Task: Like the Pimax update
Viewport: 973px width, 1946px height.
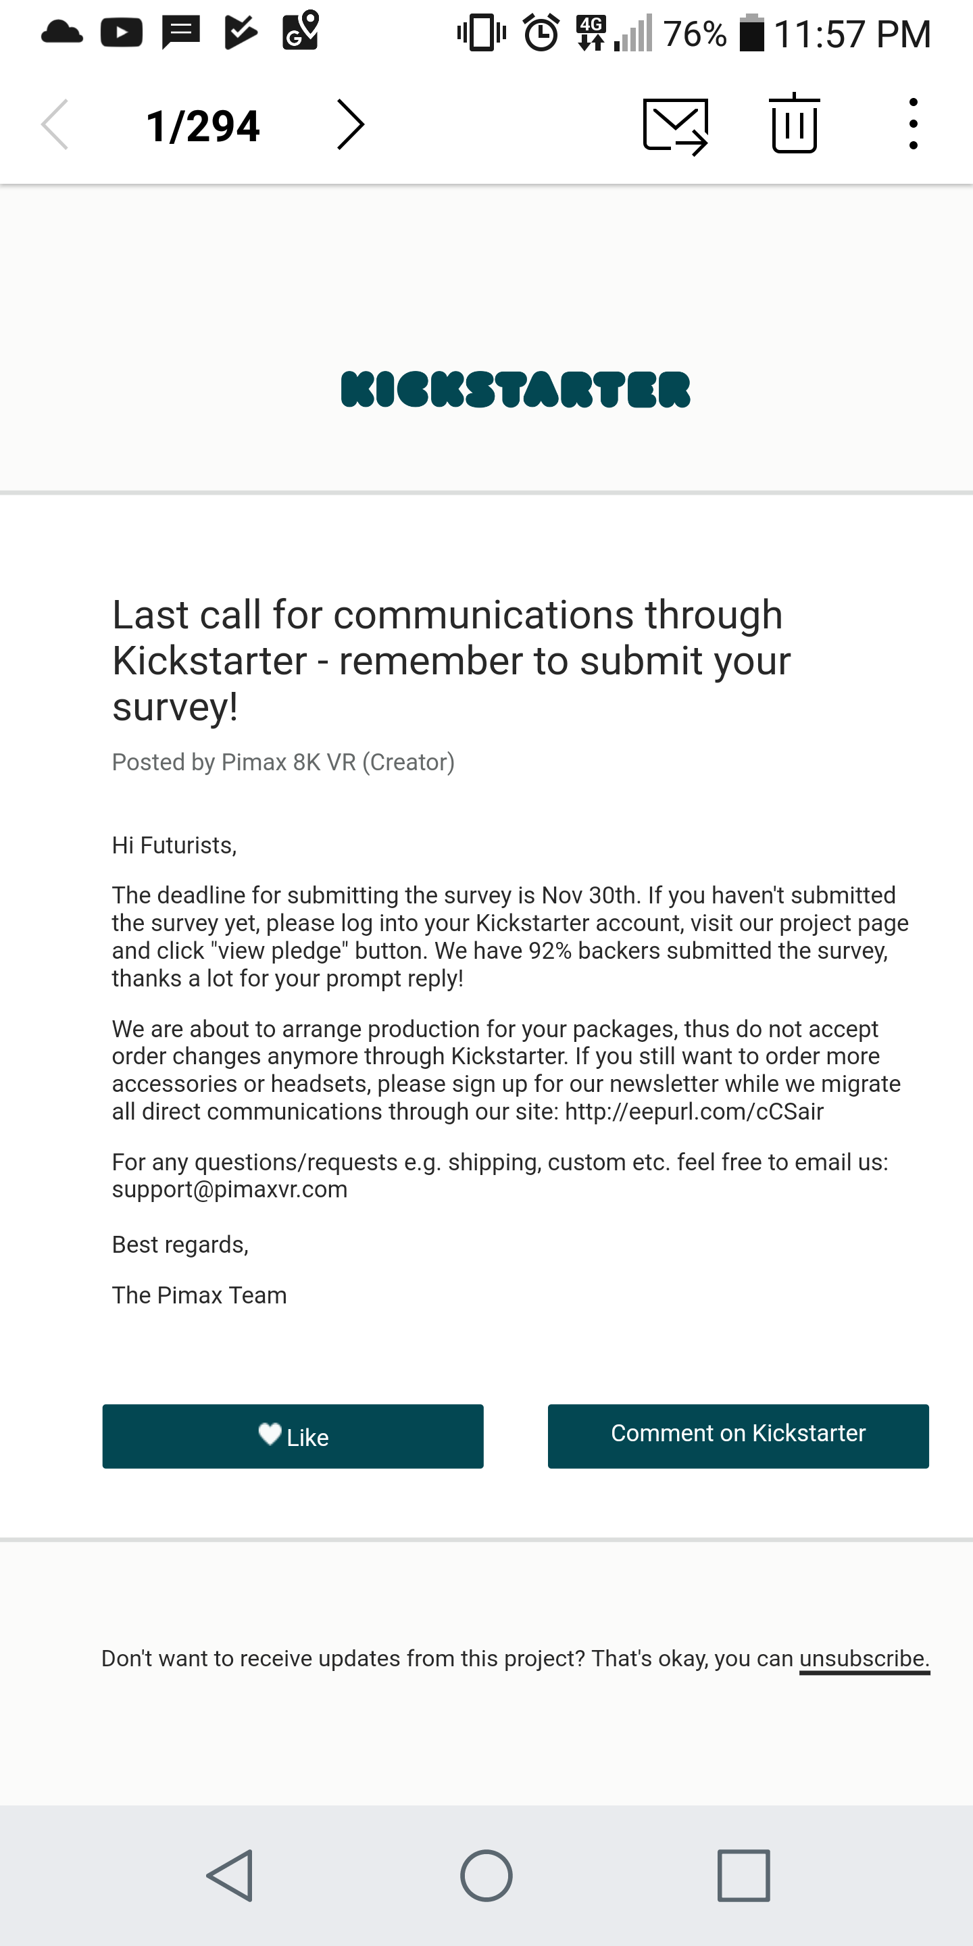Action: 293,1436
